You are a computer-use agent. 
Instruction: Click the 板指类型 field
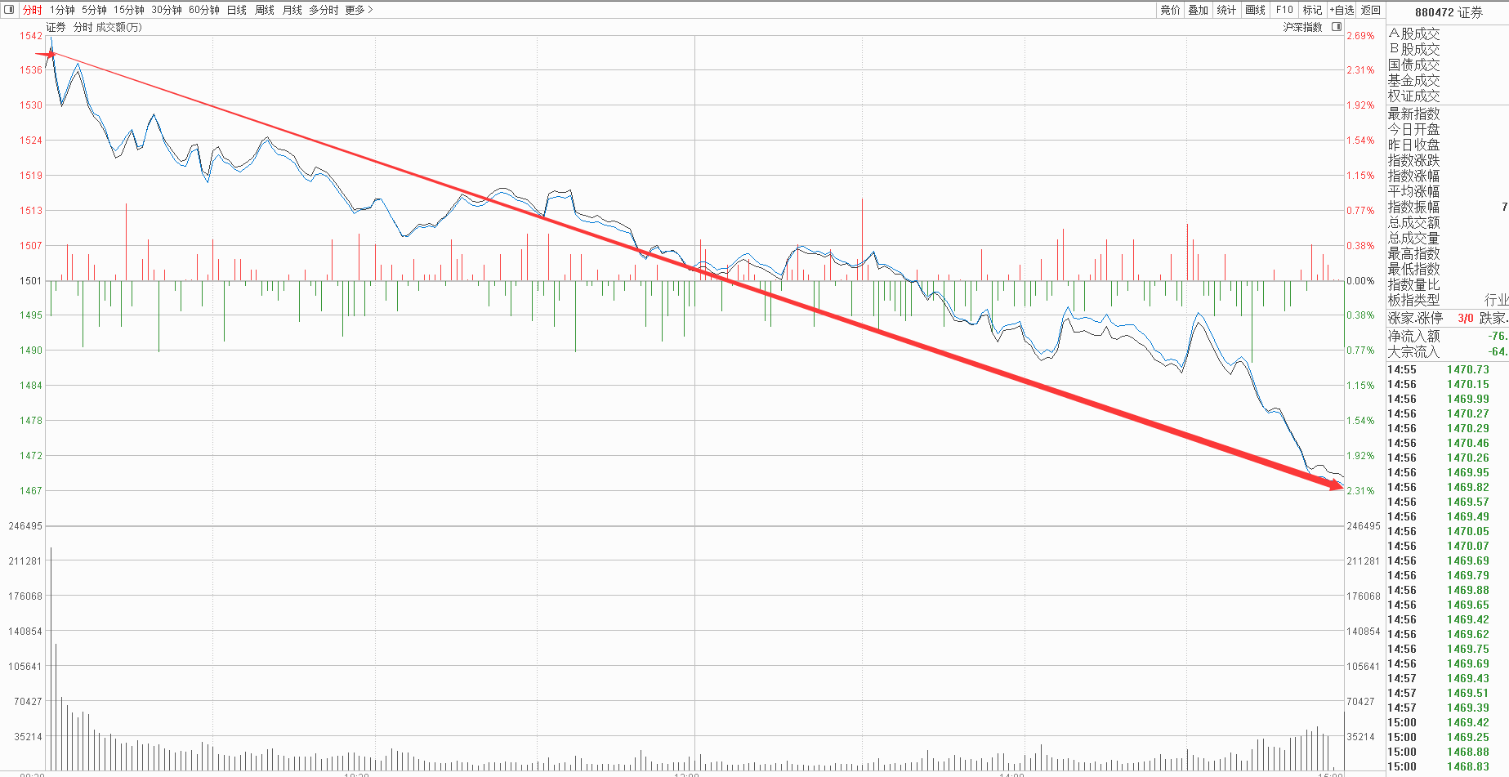1413,300
